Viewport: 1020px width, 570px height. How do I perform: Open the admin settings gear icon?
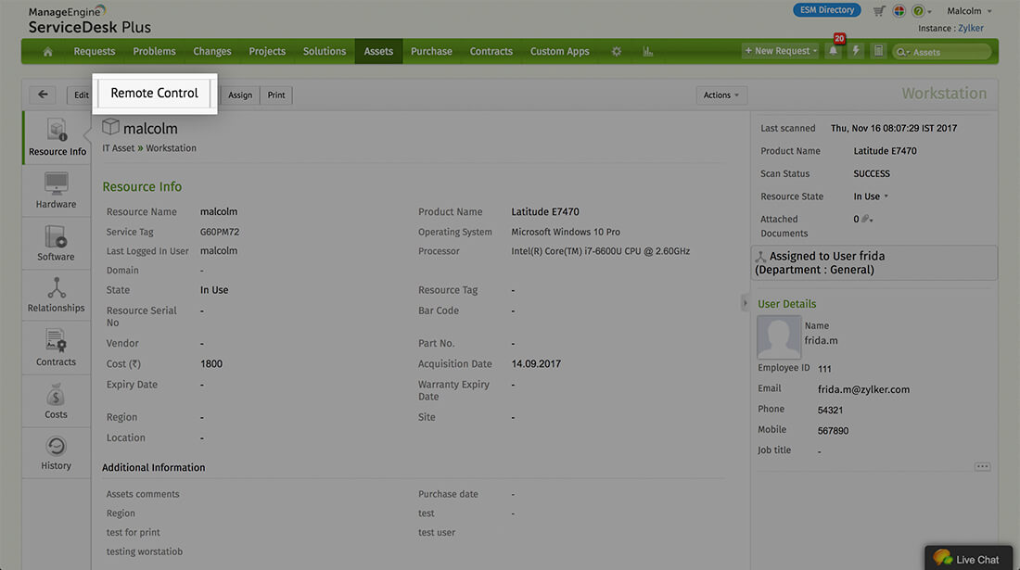616,51
